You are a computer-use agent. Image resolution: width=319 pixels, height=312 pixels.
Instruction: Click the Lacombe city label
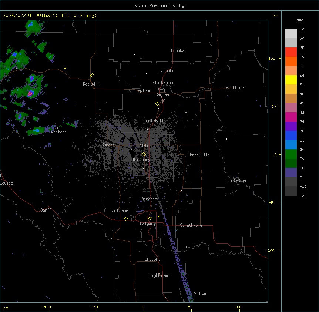coord(167,71)
